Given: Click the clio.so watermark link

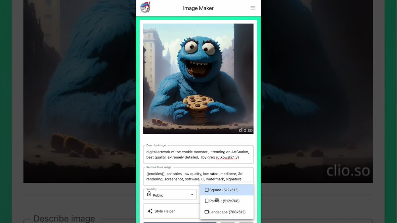Looking at the screenshot, I should coord(245,130).
